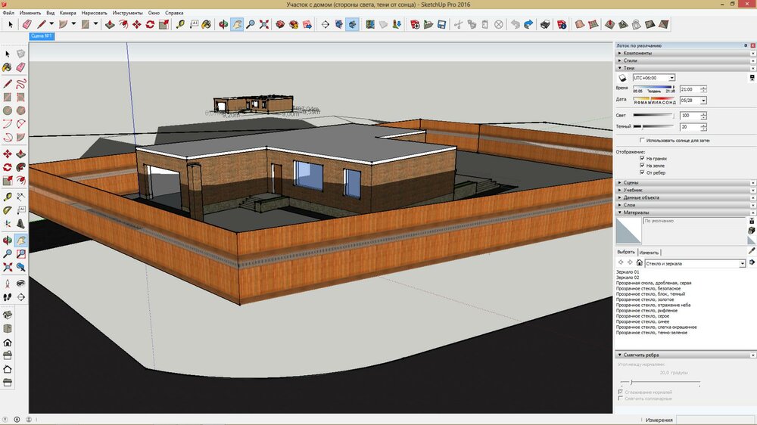Enable "Использовать солнце для затенения" checkbox

643,141
